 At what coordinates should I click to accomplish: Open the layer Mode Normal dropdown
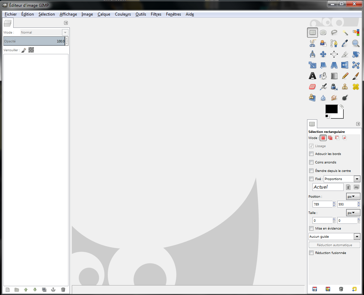coord(44,32)
